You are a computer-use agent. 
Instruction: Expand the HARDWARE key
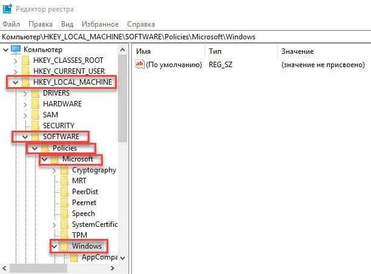point(25,104)
